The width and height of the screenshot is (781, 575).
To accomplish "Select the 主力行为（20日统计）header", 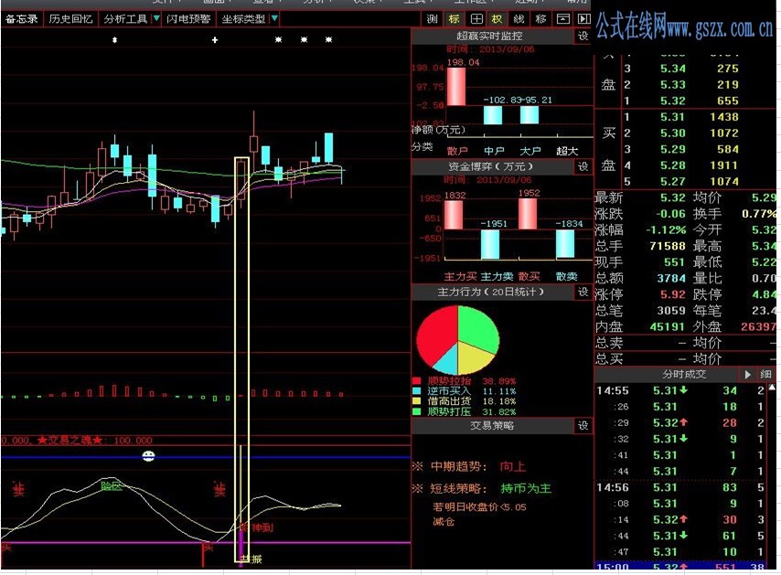I will (x=493, y=293).
